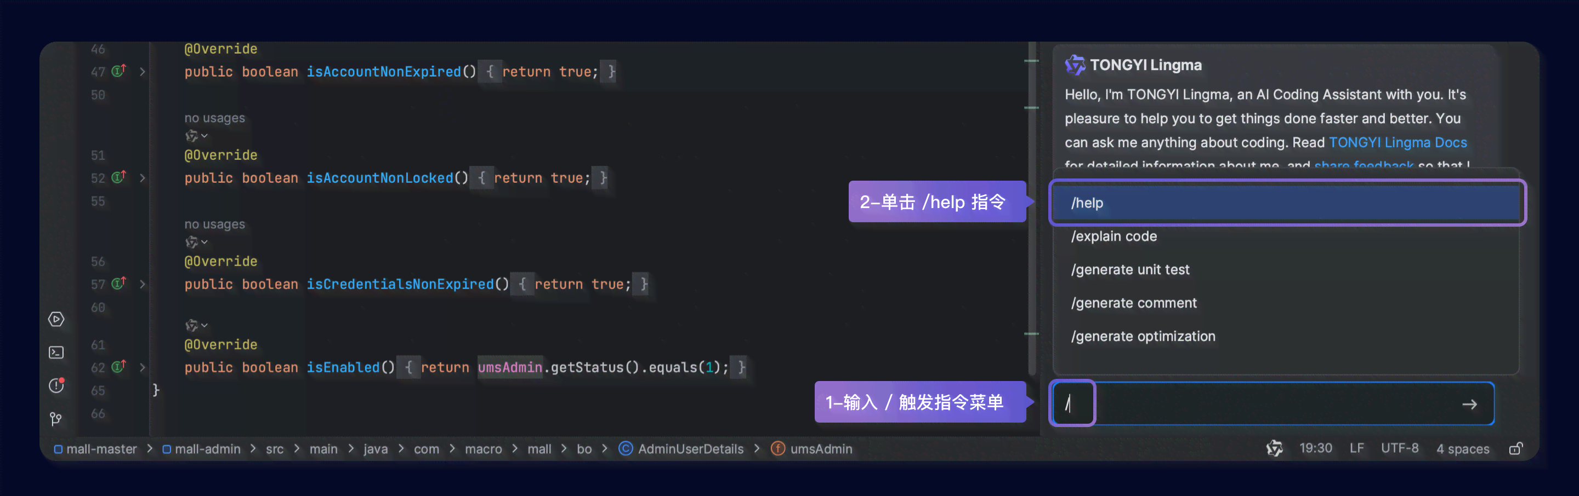Click src in the breadcrumb
This screenshot has height=496, width=1579.
275,449
